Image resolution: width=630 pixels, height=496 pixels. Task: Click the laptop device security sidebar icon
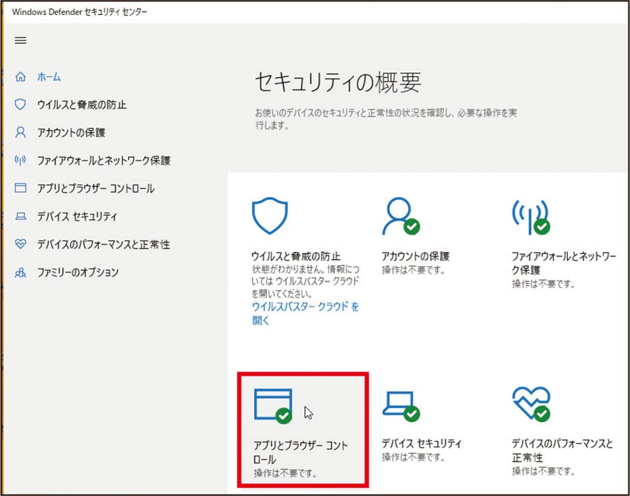pyautogui.click(x=20, y=216)
